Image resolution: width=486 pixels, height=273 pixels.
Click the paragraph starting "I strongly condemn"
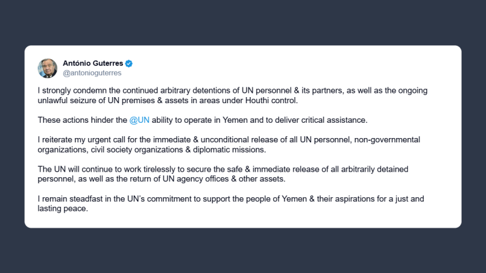click(232, 95)
